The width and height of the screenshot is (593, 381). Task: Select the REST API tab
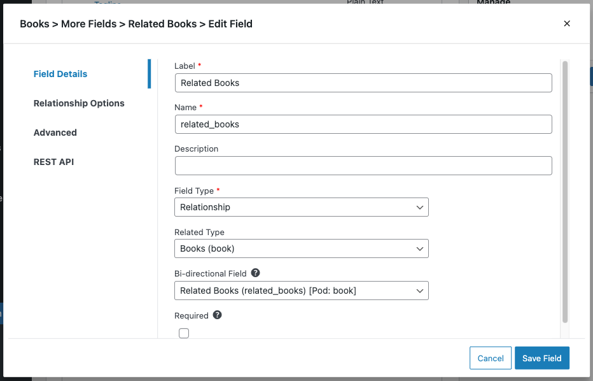click(x=53, y=162)
